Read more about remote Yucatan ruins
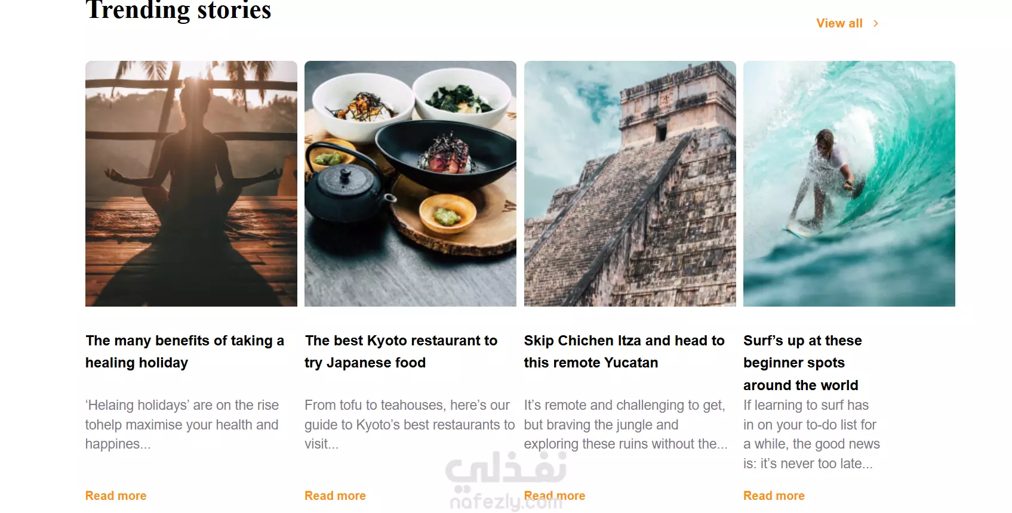 point(555,496)
